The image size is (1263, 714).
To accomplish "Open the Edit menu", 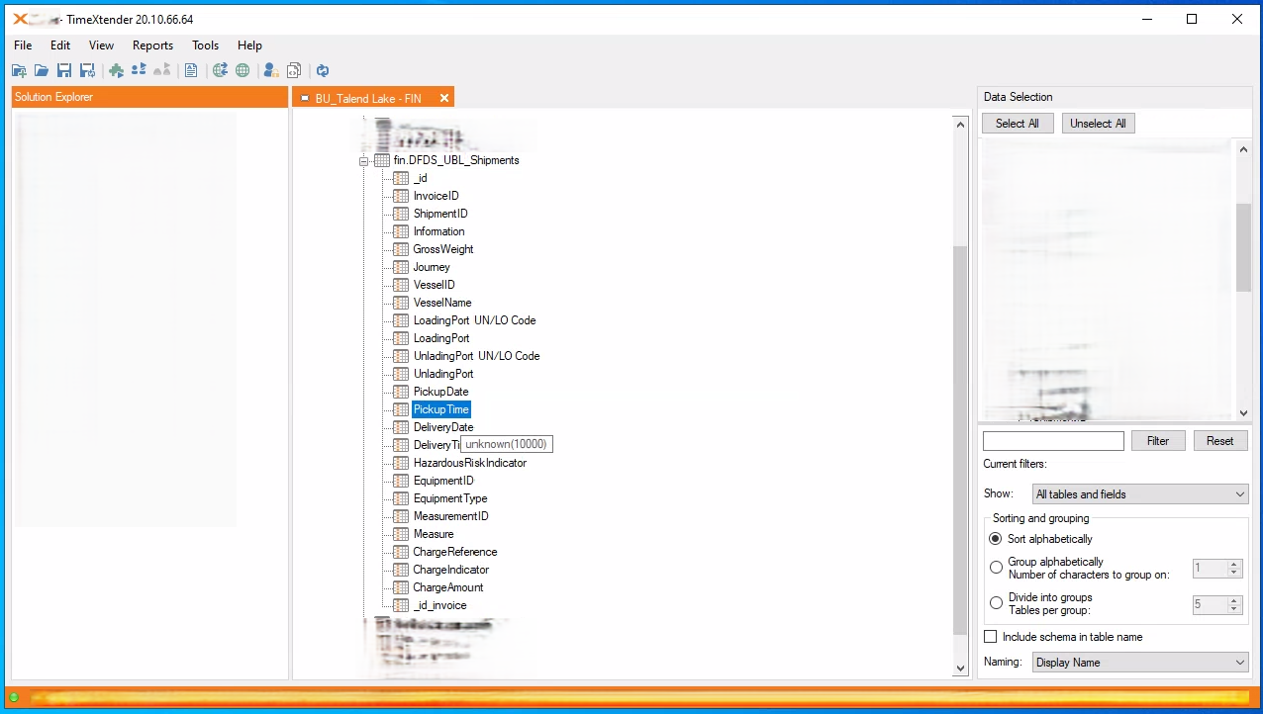I will point(60,45).
